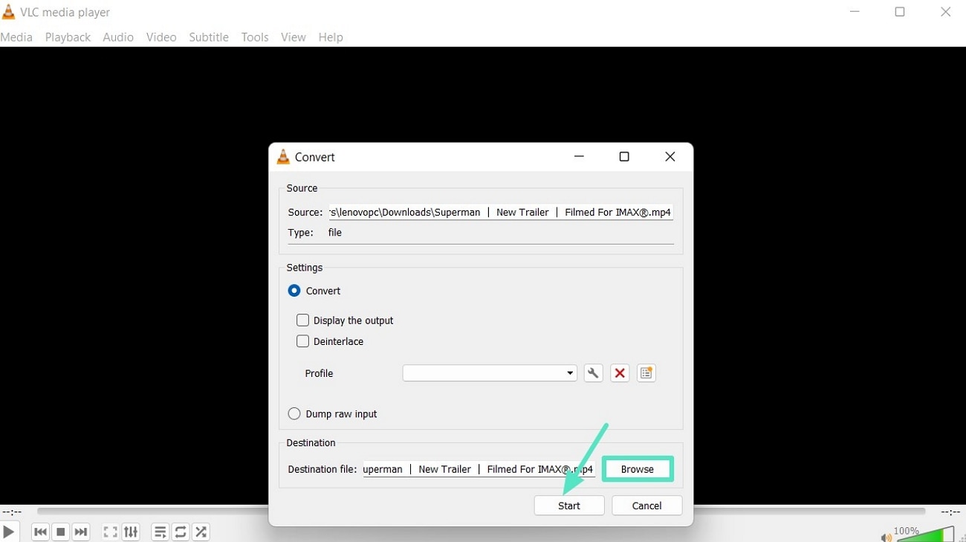The width and height of the screenshot is (966, 542).
Task: Open the Video menu
Action: click(161, 37)
